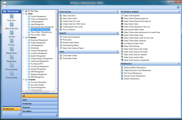Select Accounts Receivable tree item
Screen dimensions: 182x120
pos(38,82)
